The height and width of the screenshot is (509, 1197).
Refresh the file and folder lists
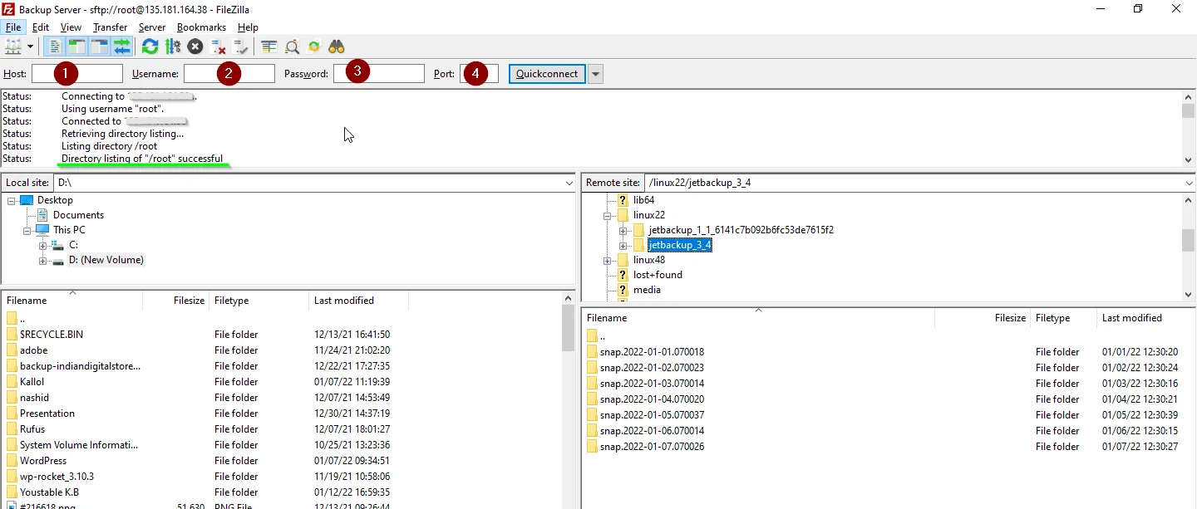(x=150, y=46)
